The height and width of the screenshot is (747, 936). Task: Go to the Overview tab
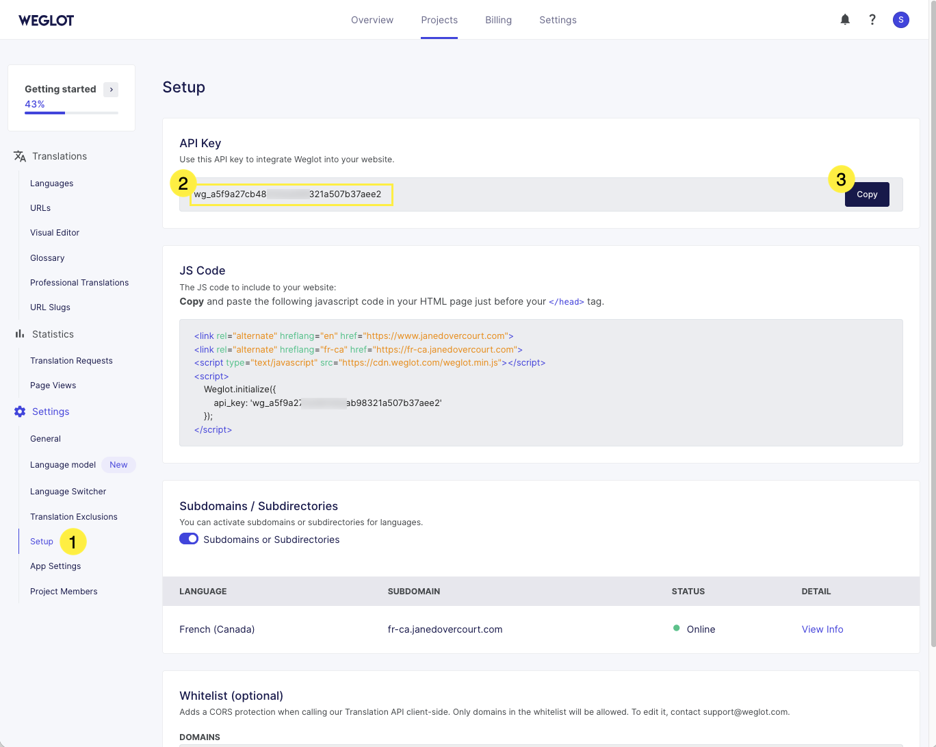click(372, 20)
